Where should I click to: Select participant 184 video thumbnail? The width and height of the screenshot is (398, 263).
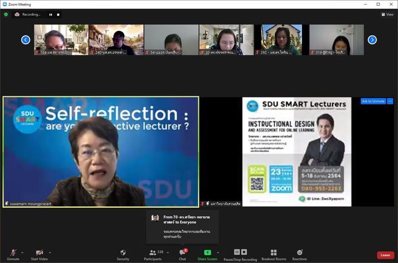click(61, 40)
